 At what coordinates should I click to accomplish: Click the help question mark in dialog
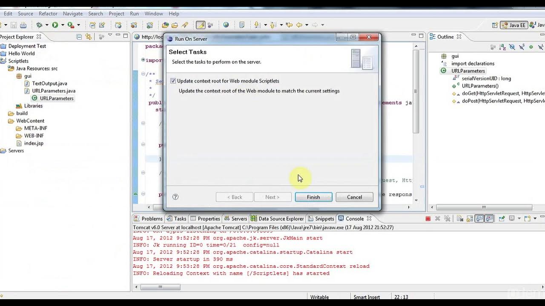coord(175,197)
